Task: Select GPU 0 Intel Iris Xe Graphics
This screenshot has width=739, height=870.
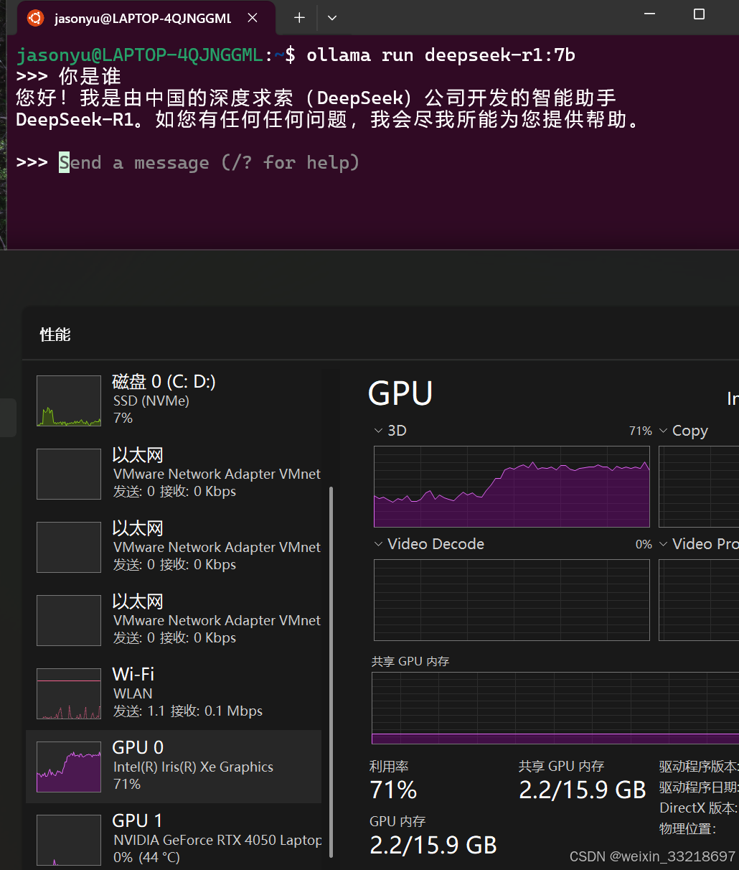Action: pyautogui.click(x=174, y=767)
